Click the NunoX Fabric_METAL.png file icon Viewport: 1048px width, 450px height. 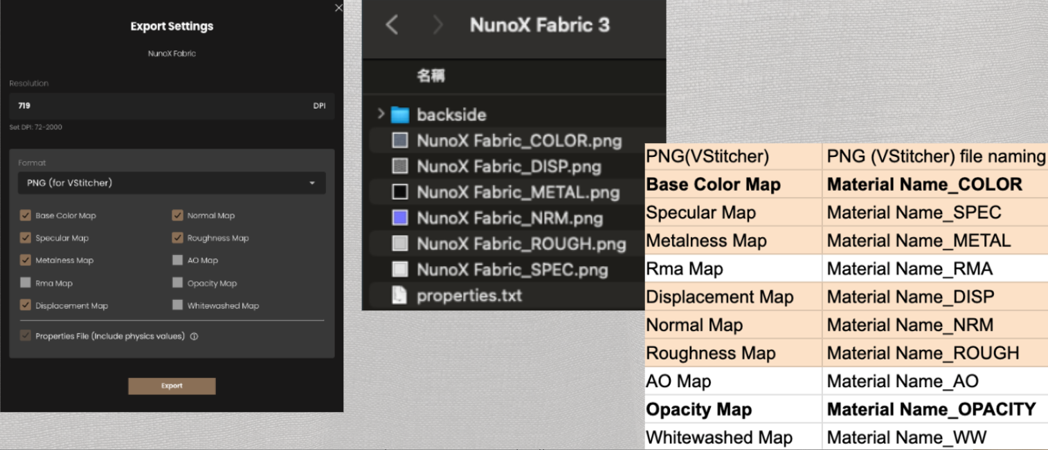pos(400,191)
